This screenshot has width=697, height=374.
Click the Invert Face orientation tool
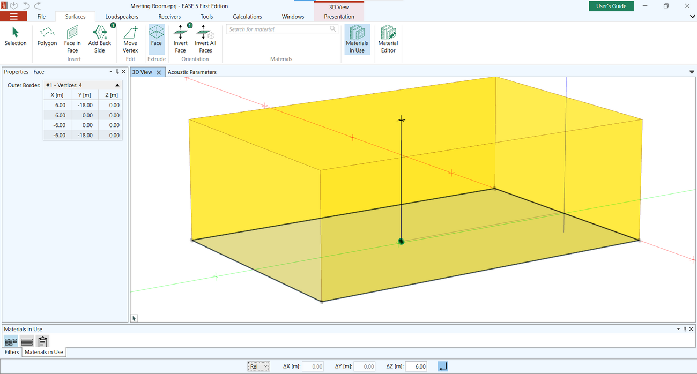point(180,39)
